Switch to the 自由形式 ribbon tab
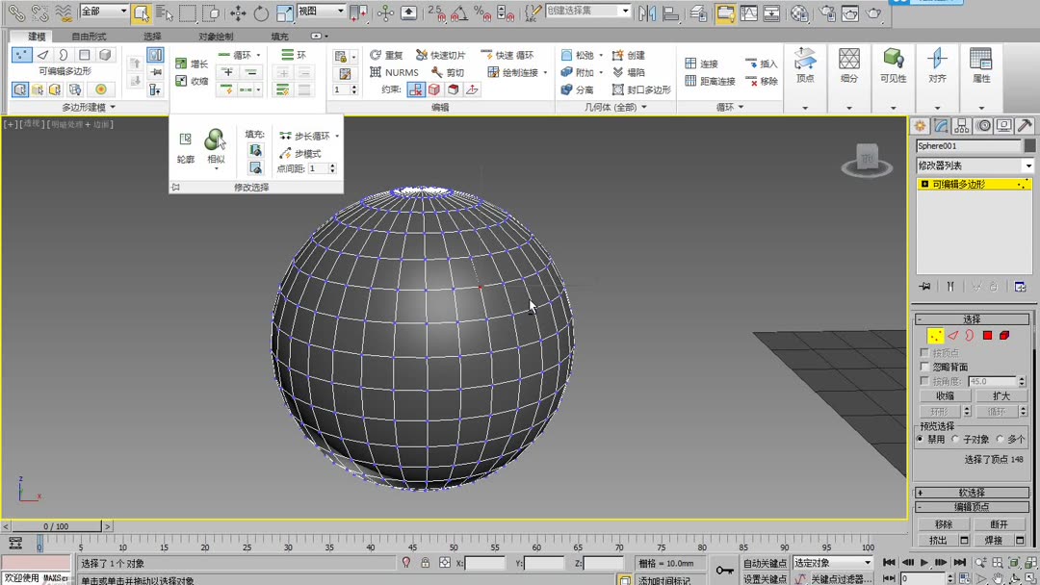The width and height of the screenshot is (1040, 585). (x=89, y=37)
